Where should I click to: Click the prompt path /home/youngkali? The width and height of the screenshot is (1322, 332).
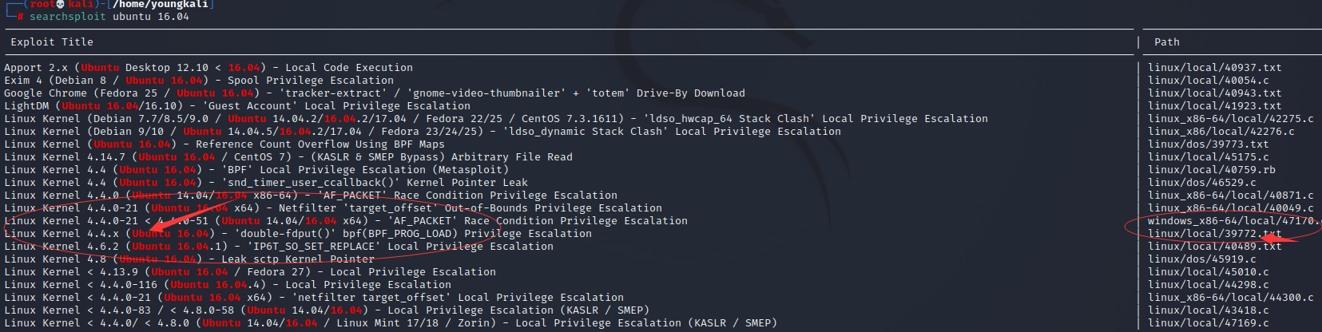[x=161, y=4]
